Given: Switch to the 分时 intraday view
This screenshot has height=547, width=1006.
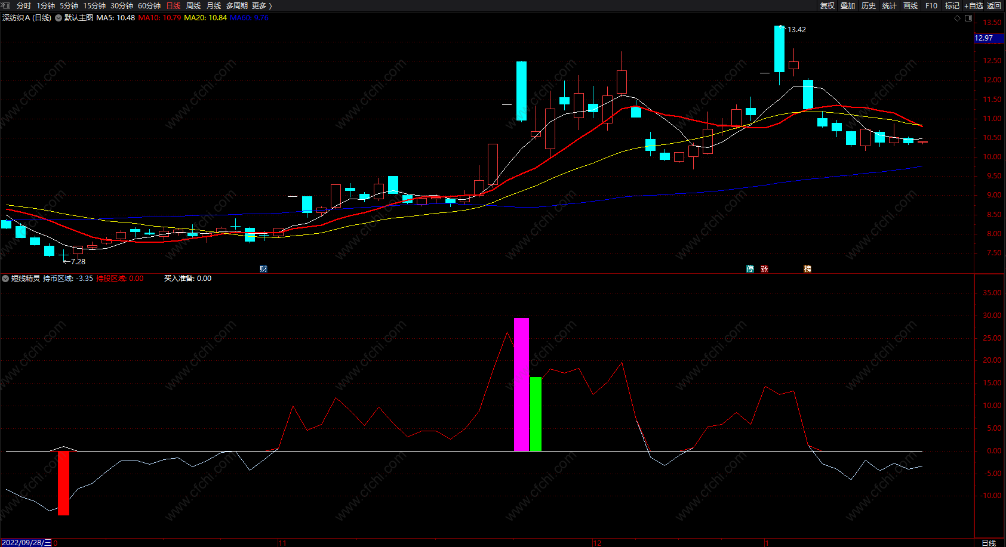Looking at the screenshot, I should pos(24,5).
